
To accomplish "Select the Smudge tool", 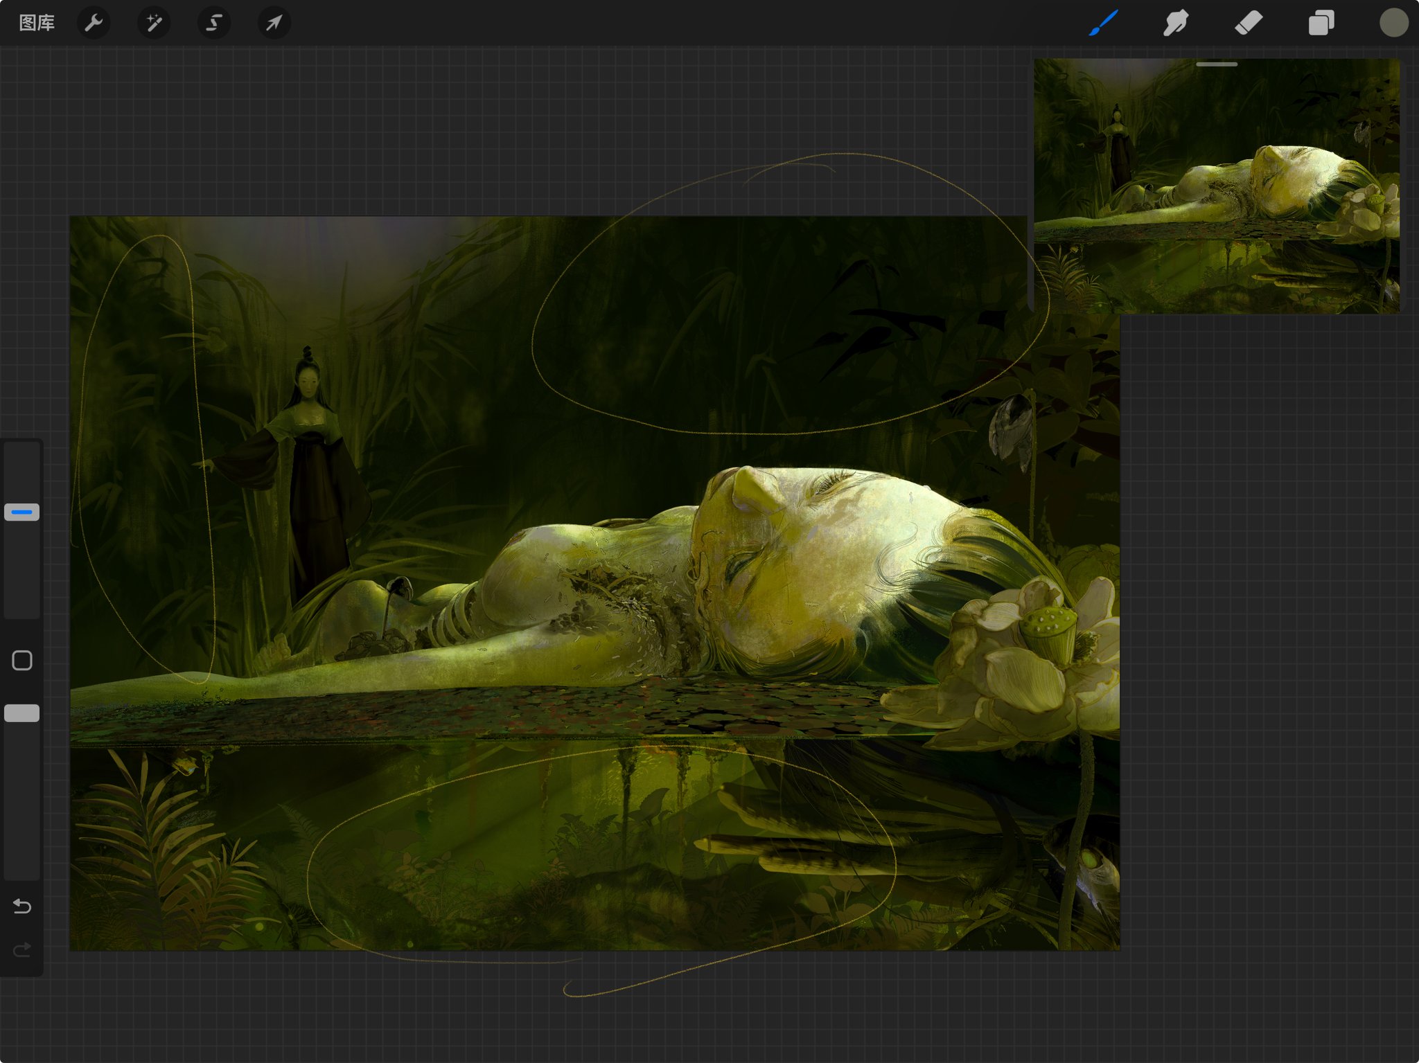I will click(x=1176, y=23).
